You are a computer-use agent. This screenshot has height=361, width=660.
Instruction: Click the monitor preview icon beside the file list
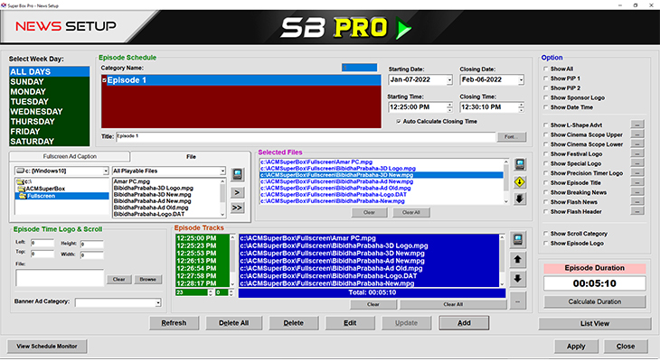(x=237, y=173)
